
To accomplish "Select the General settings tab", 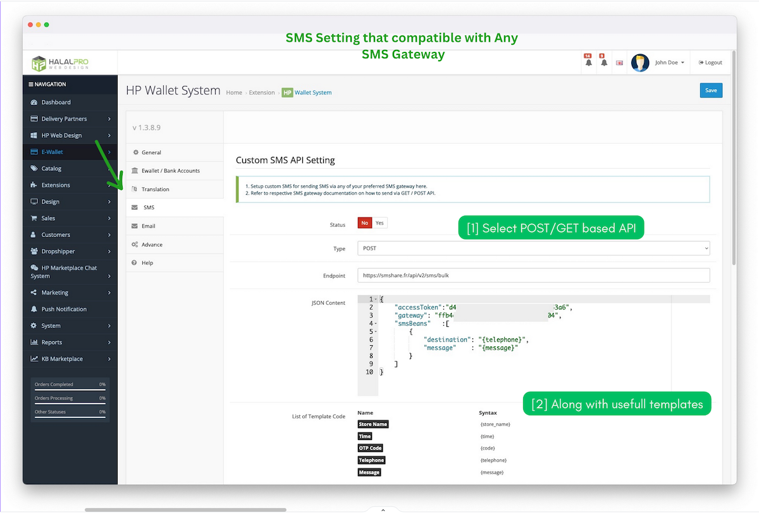I will click(x=151, y=152).
